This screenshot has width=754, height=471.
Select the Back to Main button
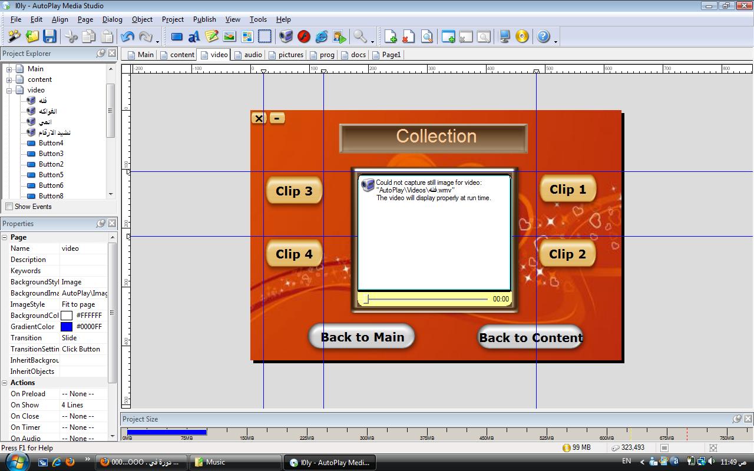click(x=362, y=337)
